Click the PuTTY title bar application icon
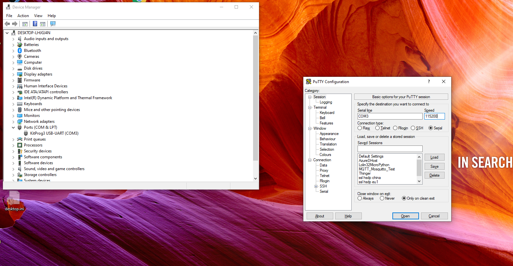Viewport: 513px width, 266px height. click(x=308, y=82)
